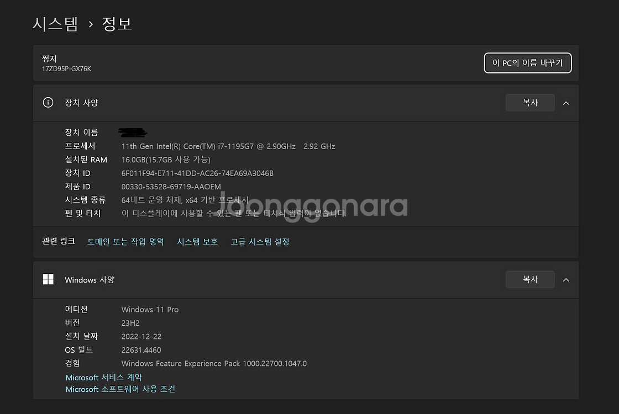Open 도메인 또는 작업 영역 link
Image resolution: width=619 pixels, height=414 pixels.
[x=125, y=241]
